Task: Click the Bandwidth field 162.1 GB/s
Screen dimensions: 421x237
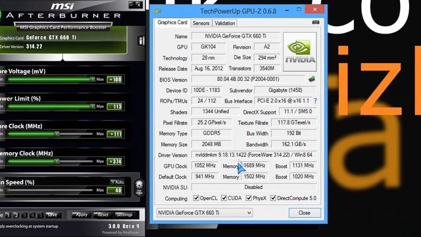Action: tap(294, 144)
